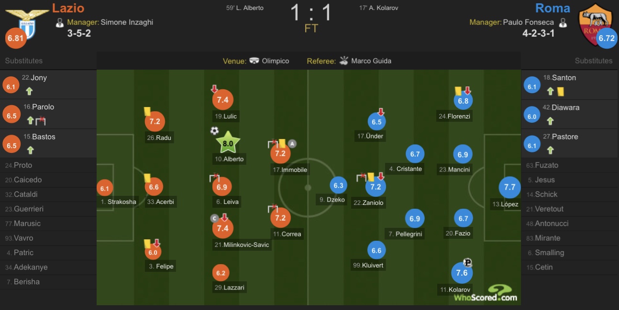Screen dimensions: 619x310
Task: Click the WhoScored.com logo
Action: 486,293
